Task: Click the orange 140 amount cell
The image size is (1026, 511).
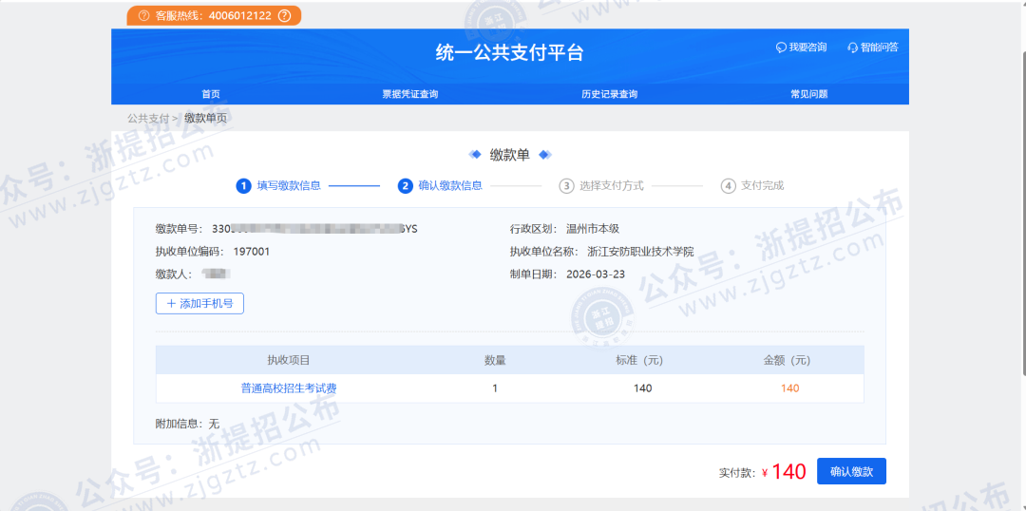Action: (789, 388)
